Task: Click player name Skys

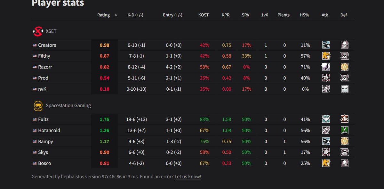Action: click(43, 152)
